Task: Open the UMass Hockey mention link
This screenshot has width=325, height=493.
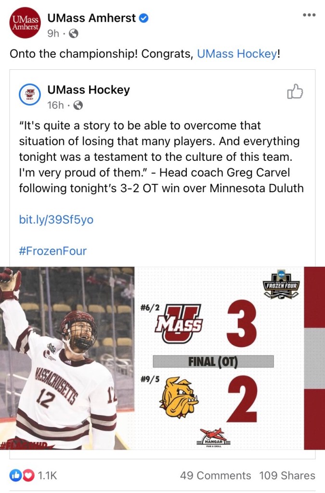Action: 237,54
